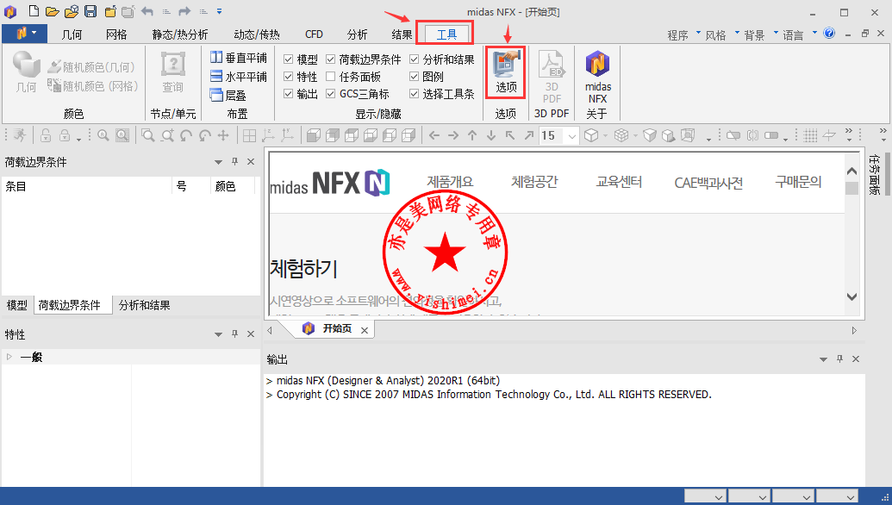The width and height of the screenshot is (892, 505).
Task: Open the 特性 panel dropdown arrow
Action: click(218, 334)
